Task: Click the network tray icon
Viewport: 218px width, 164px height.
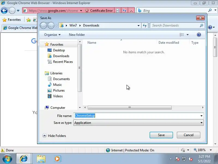Action: pyautogui.click(x=184, y=159)
